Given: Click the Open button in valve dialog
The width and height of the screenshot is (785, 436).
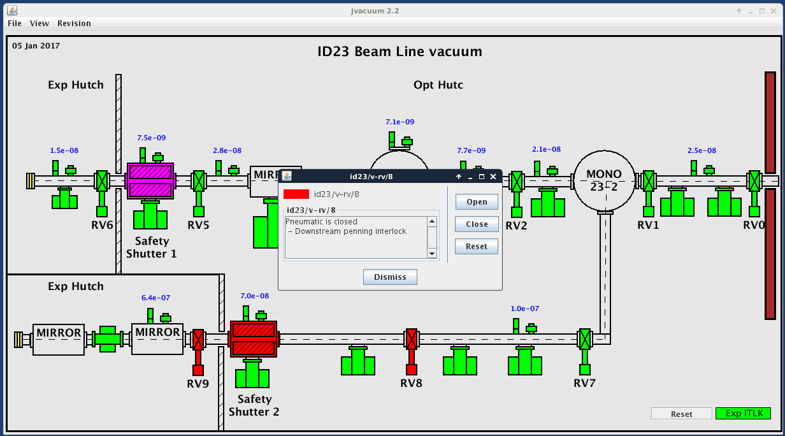Looking at the screenshot, I should point(477,202).
